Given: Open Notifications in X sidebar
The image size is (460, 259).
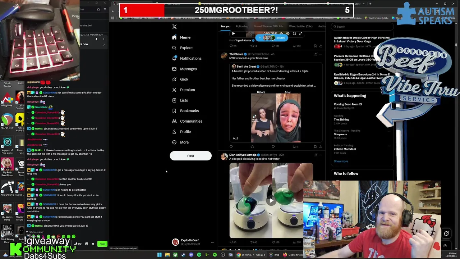Looking at the screenshot, I should pyautogui.click(x=187, y=58).
